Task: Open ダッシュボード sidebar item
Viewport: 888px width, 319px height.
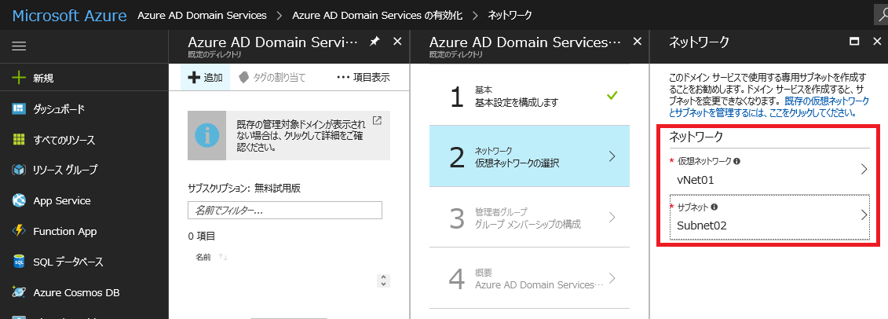Action: point(84,108)
